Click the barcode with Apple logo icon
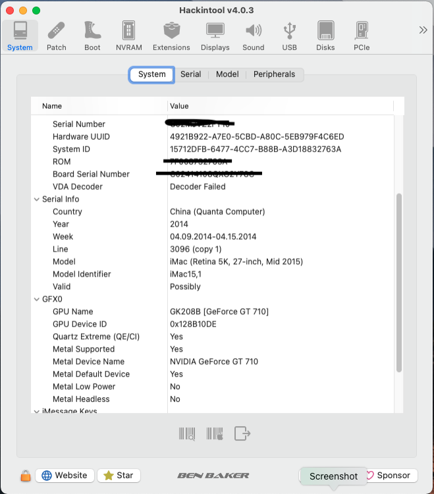Image resolution: width=434 pixels, height=494 pixels. click(x=215, y=434)
